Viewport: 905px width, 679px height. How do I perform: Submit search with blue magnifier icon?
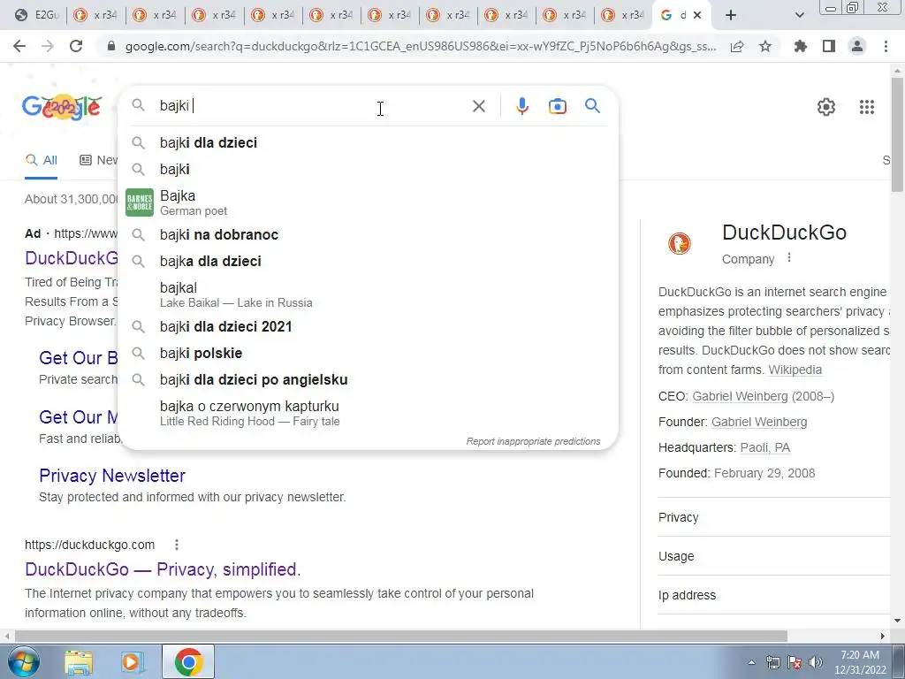click(x=592, y=106)
